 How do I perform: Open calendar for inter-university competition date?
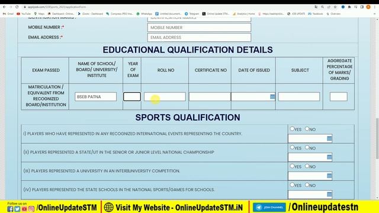click(329, 176)
